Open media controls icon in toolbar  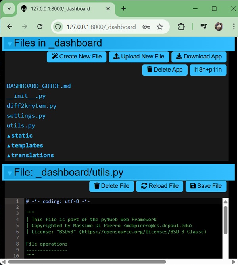(203, 26)
